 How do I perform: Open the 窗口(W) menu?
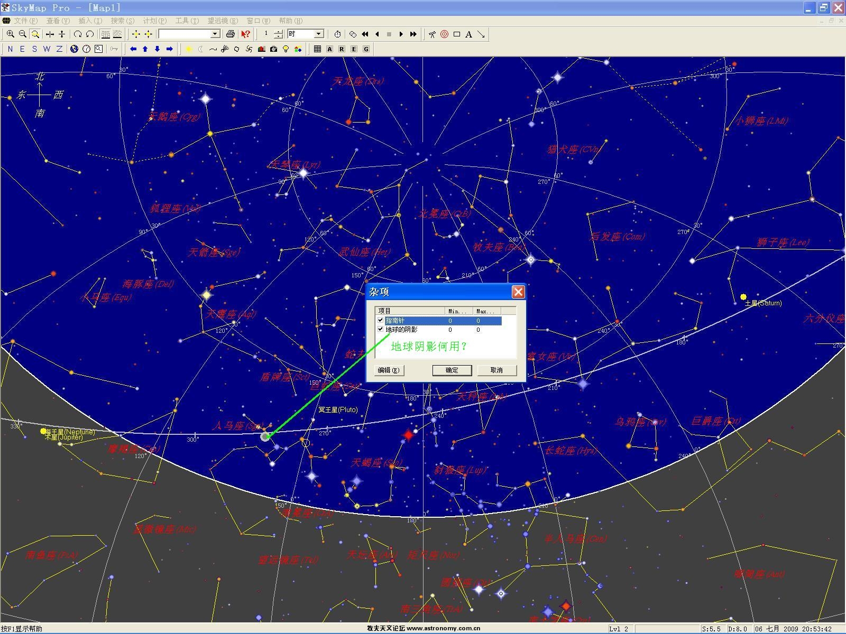(259, 21)
